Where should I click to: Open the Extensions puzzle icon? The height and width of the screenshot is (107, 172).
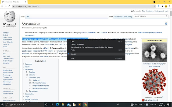[162, 6]
